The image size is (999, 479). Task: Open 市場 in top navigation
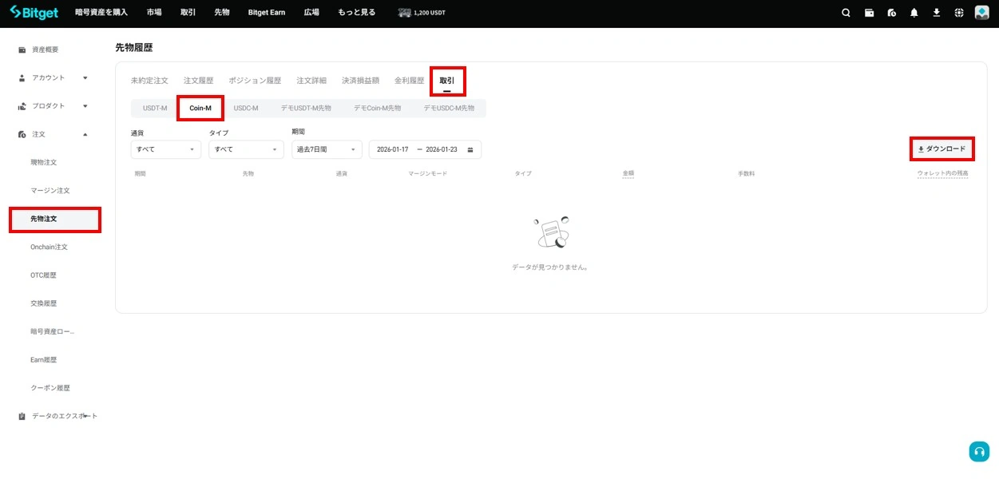tap(154, 13)
